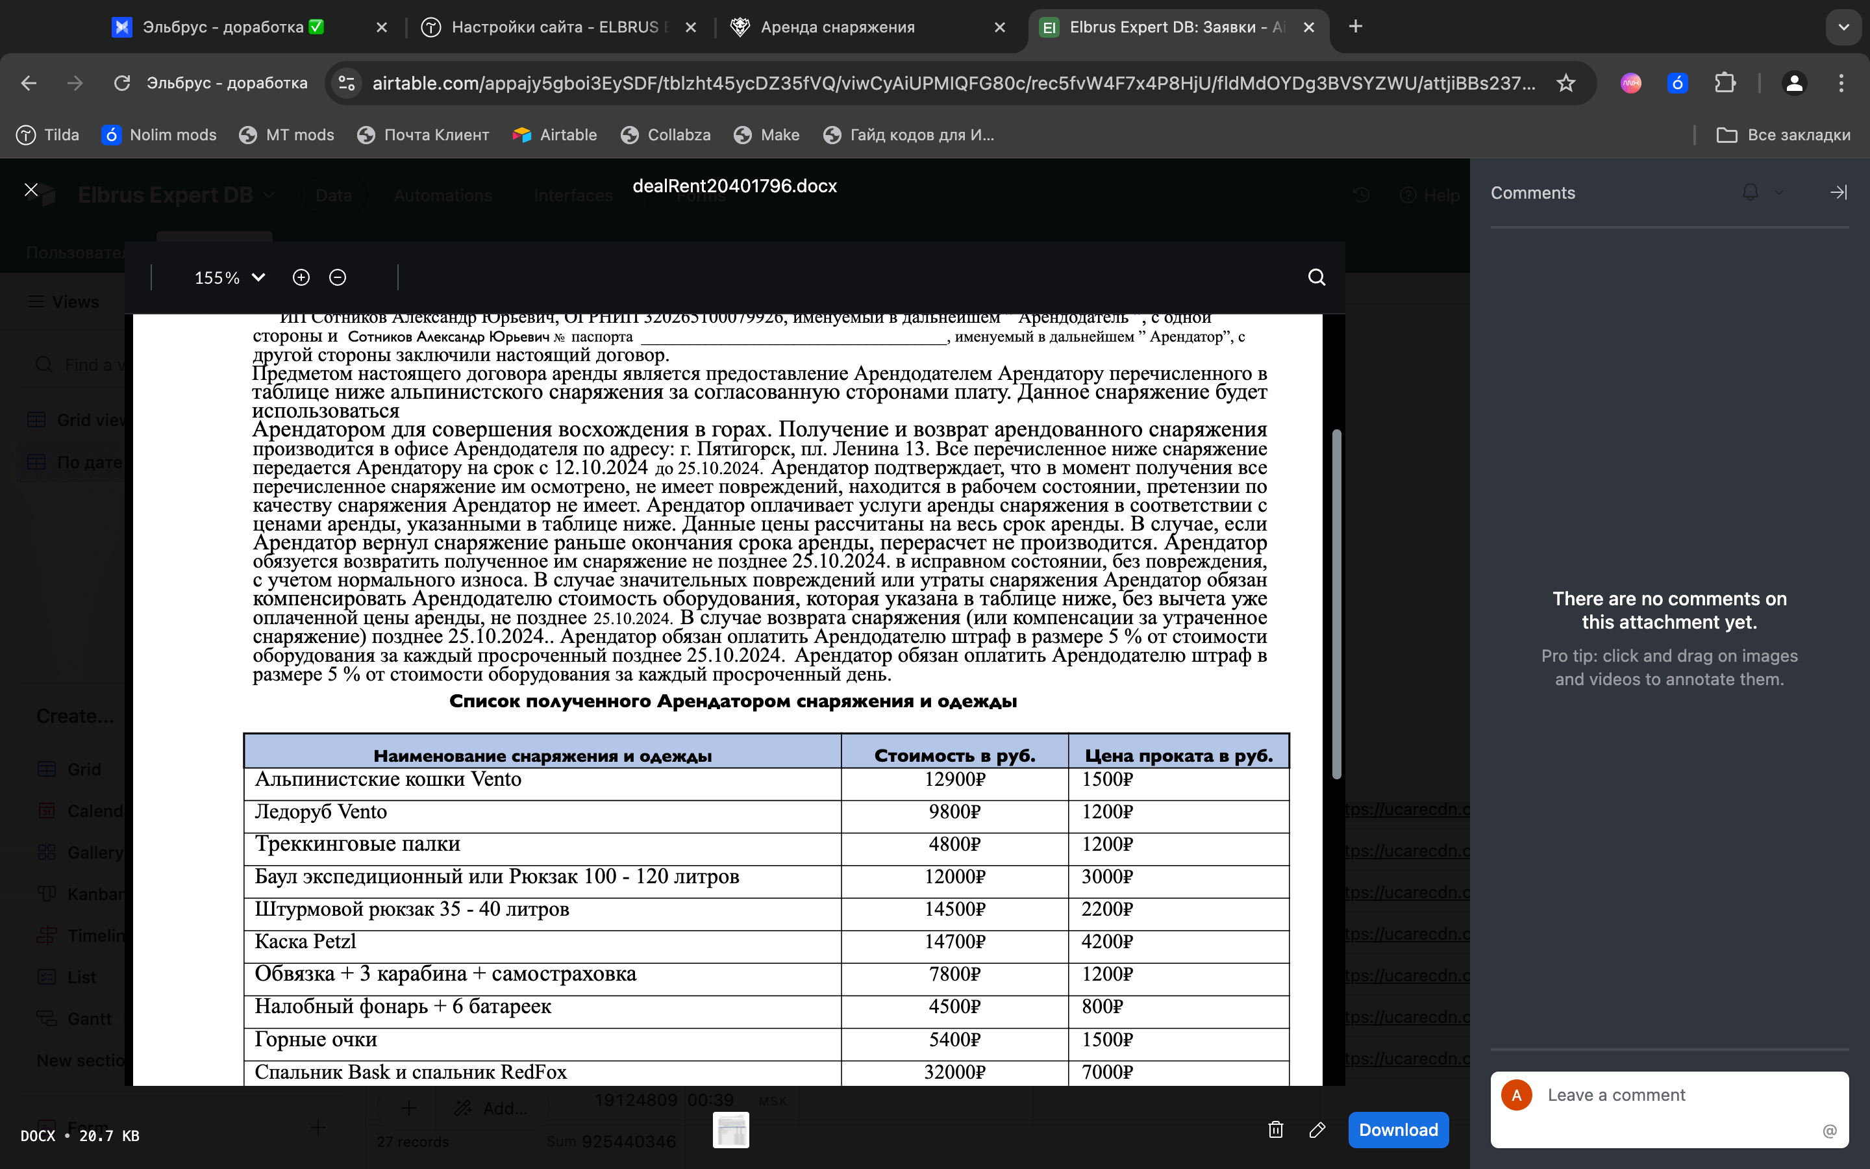The height and width of the screenshot is (1169, 1870).
Task: Click the 7000₽ rental price cell
Action: [x=1178, y=1072]
